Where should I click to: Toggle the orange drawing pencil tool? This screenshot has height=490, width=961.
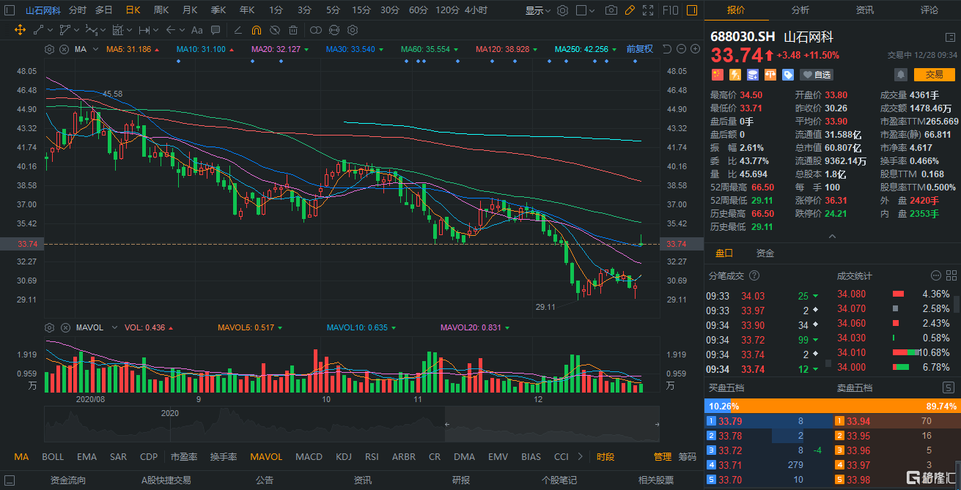tap(630, 10)
